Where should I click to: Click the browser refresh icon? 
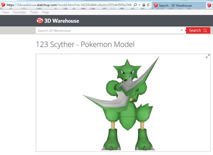[148, 5]
